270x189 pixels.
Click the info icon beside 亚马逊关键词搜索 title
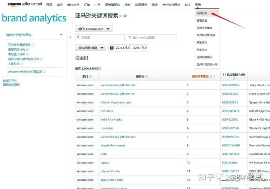[x=120, y=16]
